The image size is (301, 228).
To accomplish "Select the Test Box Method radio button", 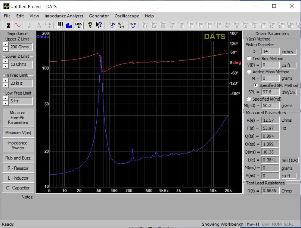I will coord(249,59).
